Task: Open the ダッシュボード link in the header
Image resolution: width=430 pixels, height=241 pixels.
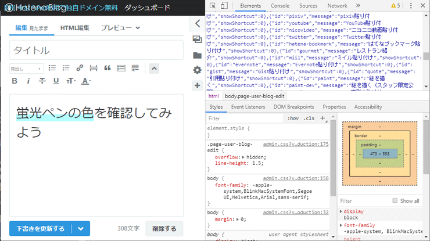Action: 147,8
